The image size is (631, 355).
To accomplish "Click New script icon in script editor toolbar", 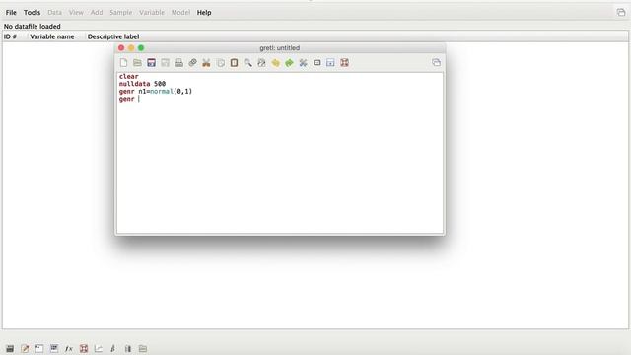I will (123, 63).
